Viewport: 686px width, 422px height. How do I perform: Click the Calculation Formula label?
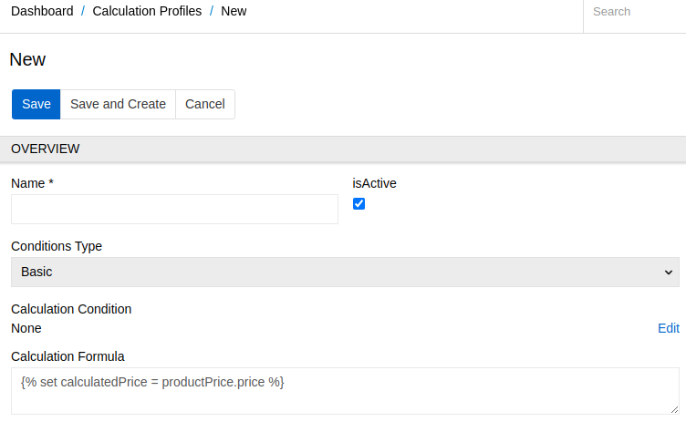click(68, 356)
